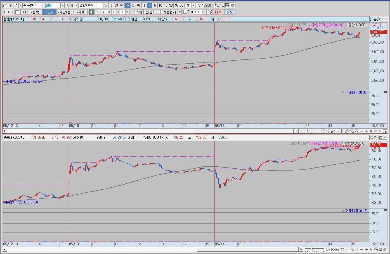Viewport: 390px width, 254px height.
Task: Click the text 'A' tool in KOSDAQ chart toolbar
Action: coord(371,249)
